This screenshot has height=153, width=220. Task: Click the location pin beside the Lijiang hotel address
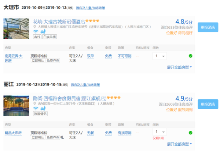35,104
